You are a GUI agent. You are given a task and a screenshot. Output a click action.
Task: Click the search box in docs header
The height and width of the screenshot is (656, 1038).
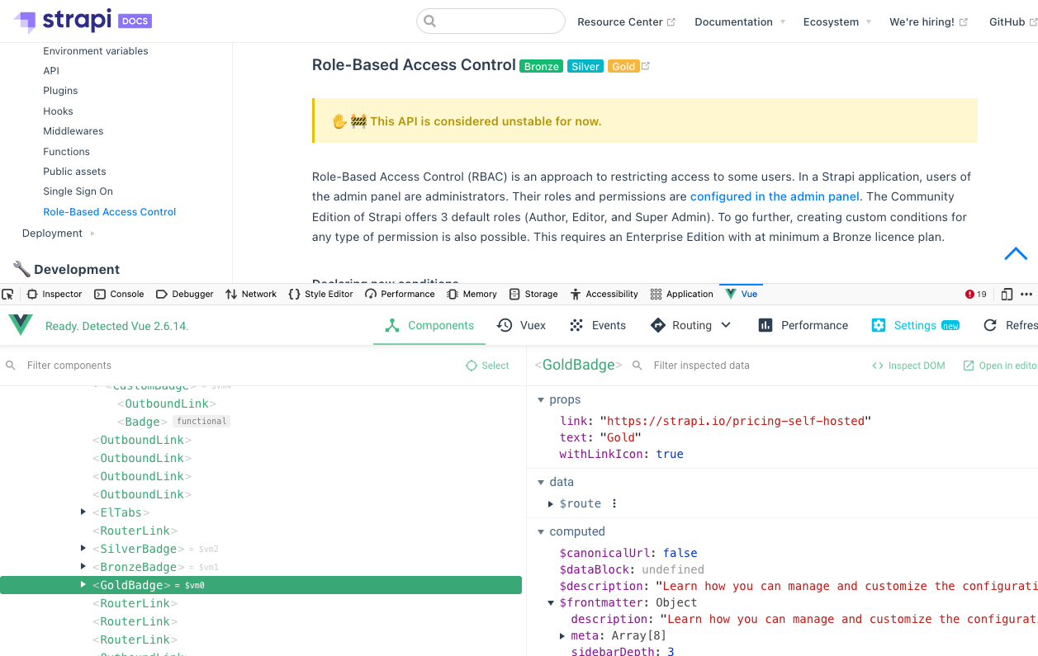[x=491, y=21]
